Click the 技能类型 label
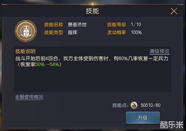Screen dimensions: 186x131 pos(54,32)
